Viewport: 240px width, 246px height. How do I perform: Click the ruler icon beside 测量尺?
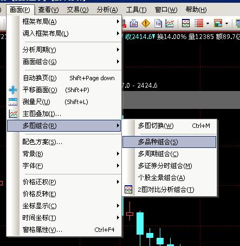tap(13, 102)
